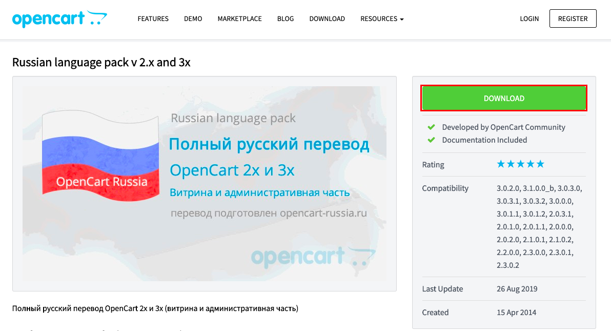Select Download in the top navigation bar
This screenshot has width=611, height=331.
tap(327, 19)
